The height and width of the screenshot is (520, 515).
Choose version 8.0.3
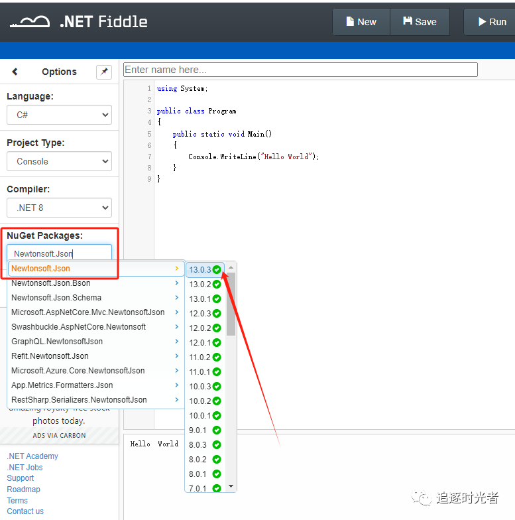[x=205, y=444]
